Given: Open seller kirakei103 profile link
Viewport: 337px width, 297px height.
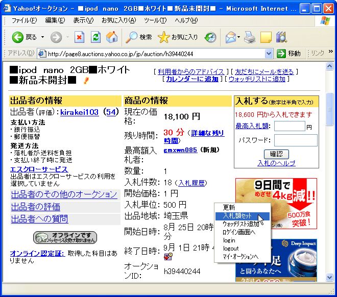Looking at the screenshot, I should point(79,112).
